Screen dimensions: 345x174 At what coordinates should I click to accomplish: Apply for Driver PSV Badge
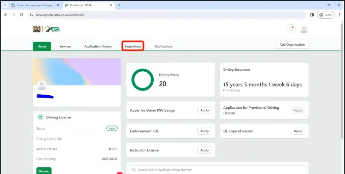(x=205, y=110)
